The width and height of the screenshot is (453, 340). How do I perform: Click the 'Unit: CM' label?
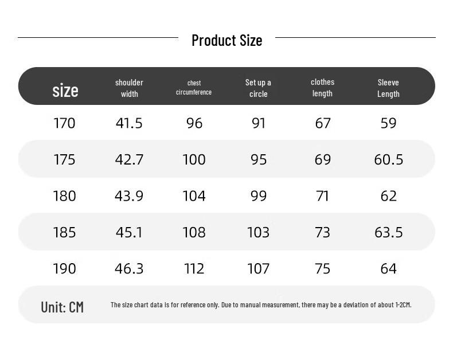(x=62, y=307)
